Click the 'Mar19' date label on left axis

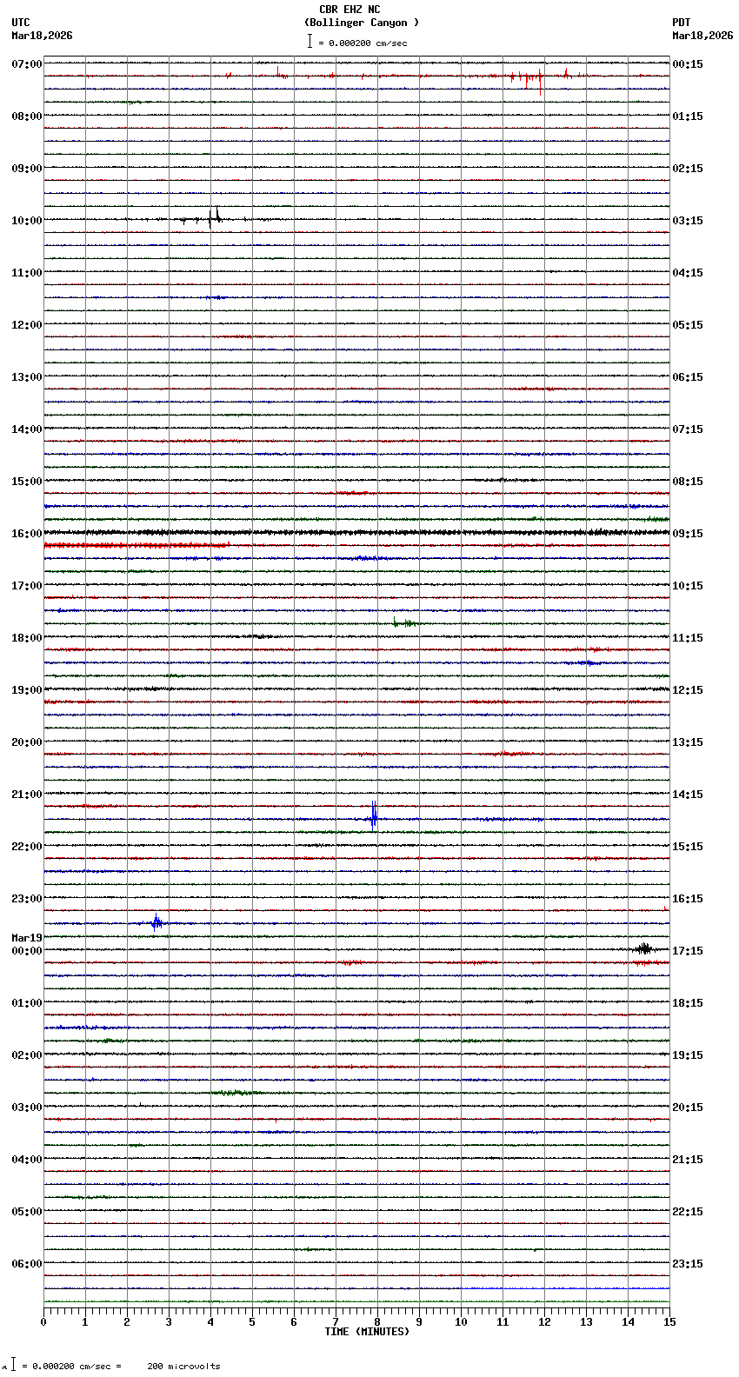pos(27,939)
